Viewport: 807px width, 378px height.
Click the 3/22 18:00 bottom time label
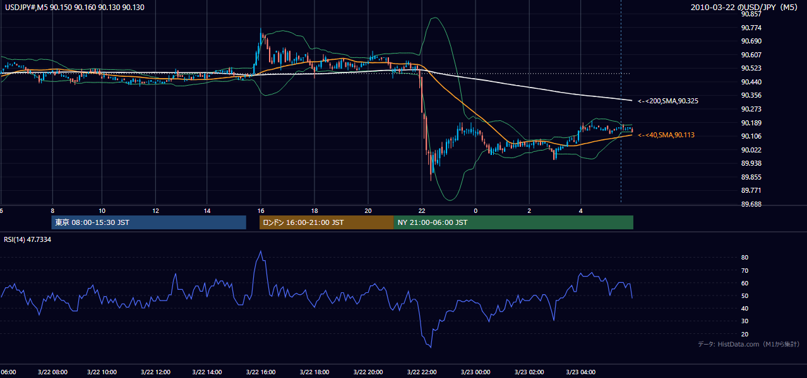(x=314, y=372)
